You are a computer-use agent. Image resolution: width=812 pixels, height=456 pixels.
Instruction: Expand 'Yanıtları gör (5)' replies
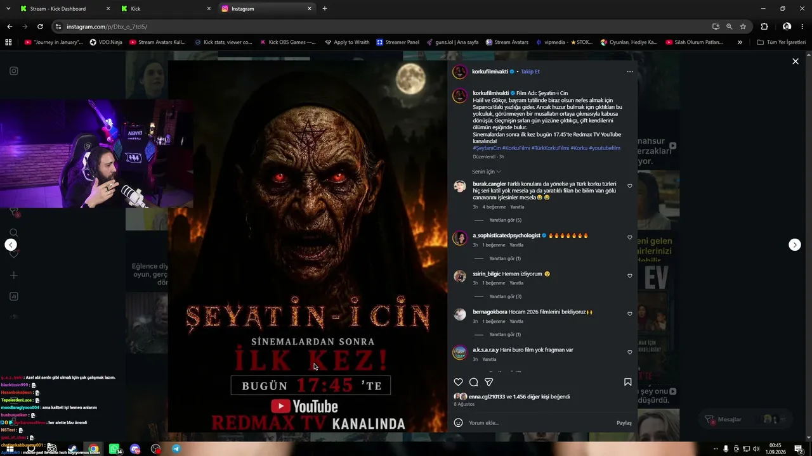pyautogui.click(x=505, y=220)
